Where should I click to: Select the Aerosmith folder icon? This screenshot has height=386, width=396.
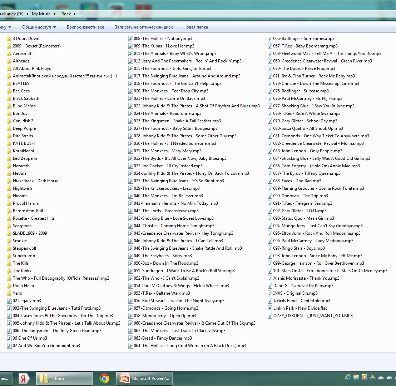[9, 54]
